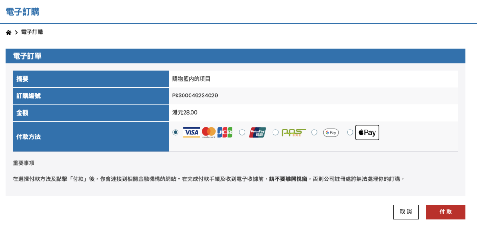Select the Google Pay radio button

tap(314, 132)
